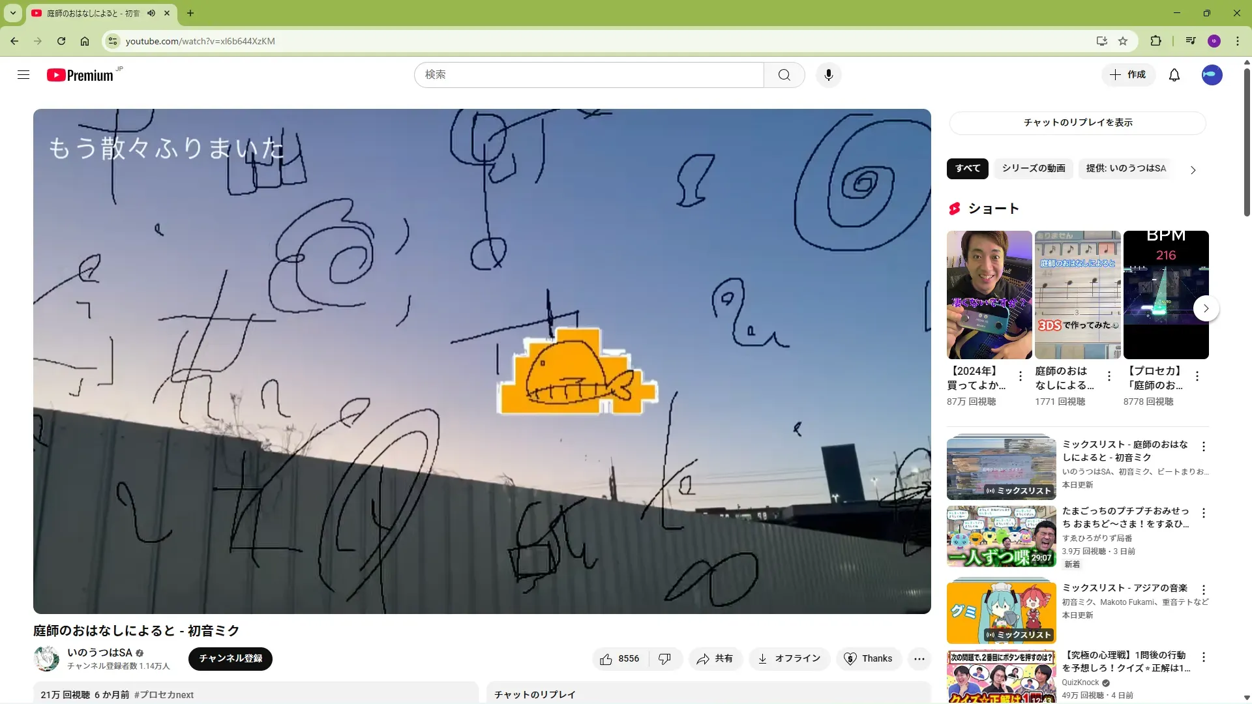Download video with オフライン button
This screenshot has height=704, width=1252.
(x=789, y=659)
